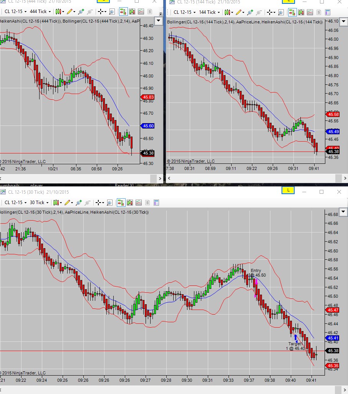Click scrollbar thumb under the 444 Tick chart
The image size is (348, 394).
154,178
